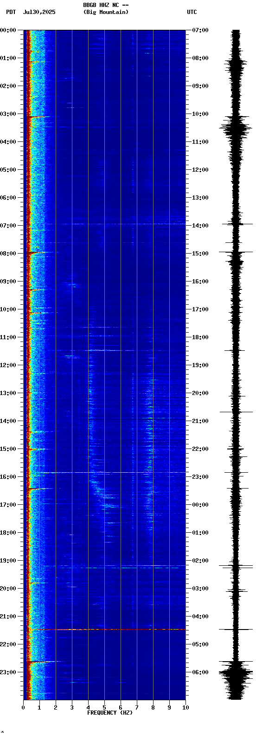The width and height of the screenshot is (256, 737).
Task: Click the 04:00 UTC time label
Action: (x=200, y=616)
